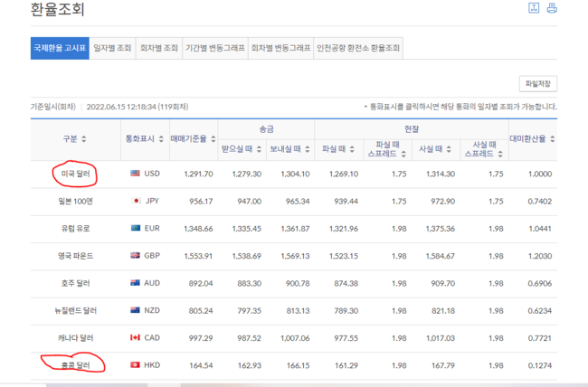Click the EU flag icon next to EUR
The height and width of the screenshot is (387, 588).
pos(135,229)
